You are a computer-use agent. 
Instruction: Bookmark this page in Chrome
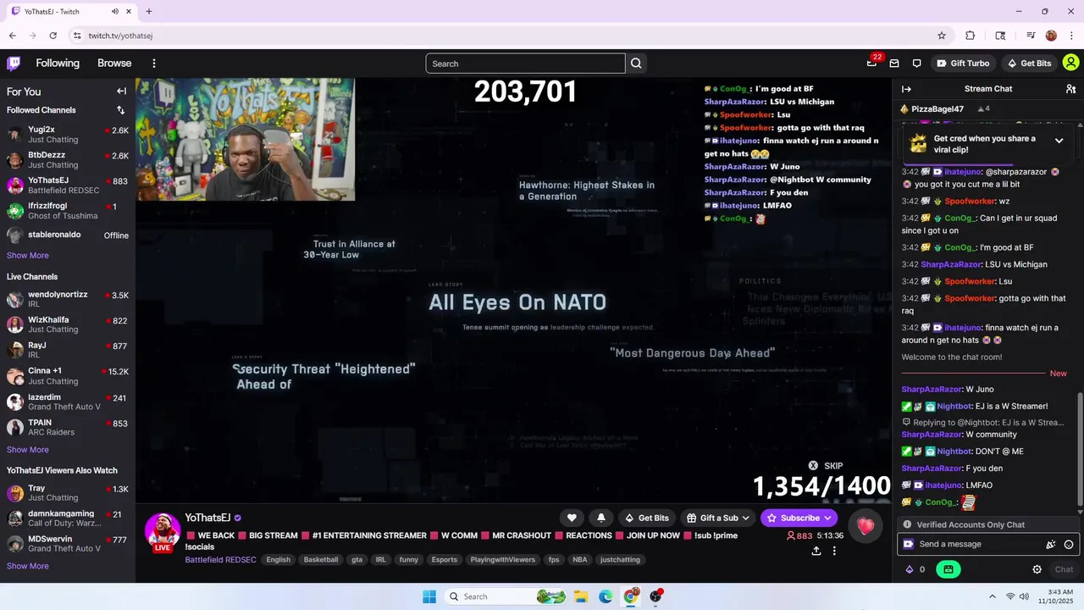941,36
